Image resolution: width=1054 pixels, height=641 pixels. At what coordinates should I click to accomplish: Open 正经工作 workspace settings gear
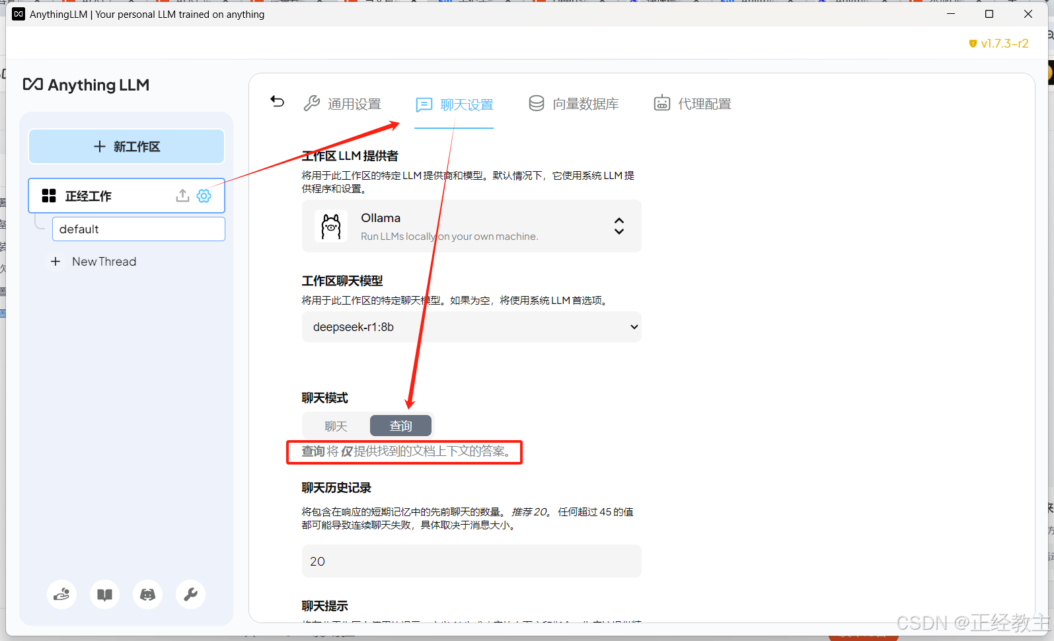(204, 196)
